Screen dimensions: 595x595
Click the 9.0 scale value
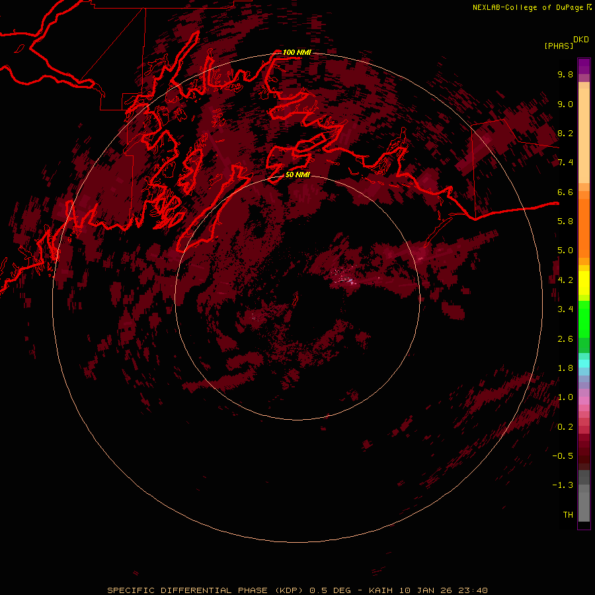point(565,104)
